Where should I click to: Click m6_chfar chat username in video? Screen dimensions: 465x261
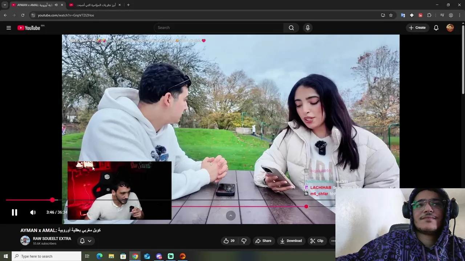pyautogui.click(x=319, y=194)
